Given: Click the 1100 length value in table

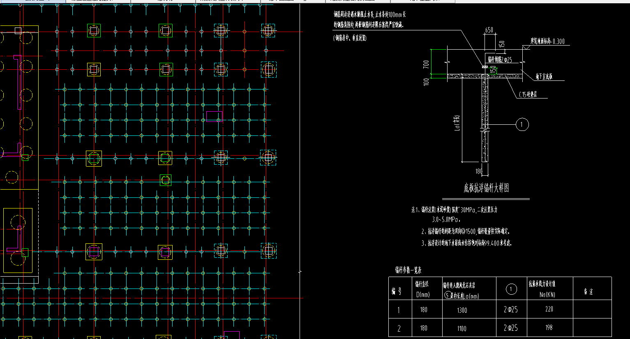Looking at the screenshot, I should (462, 328).
